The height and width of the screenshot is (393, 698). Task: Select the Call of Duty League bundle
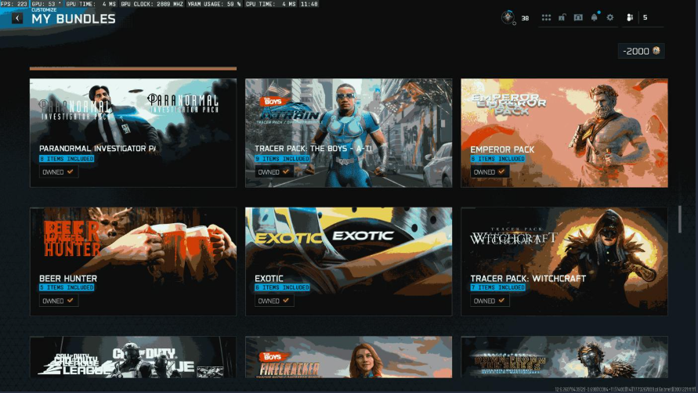coord(133,357)
